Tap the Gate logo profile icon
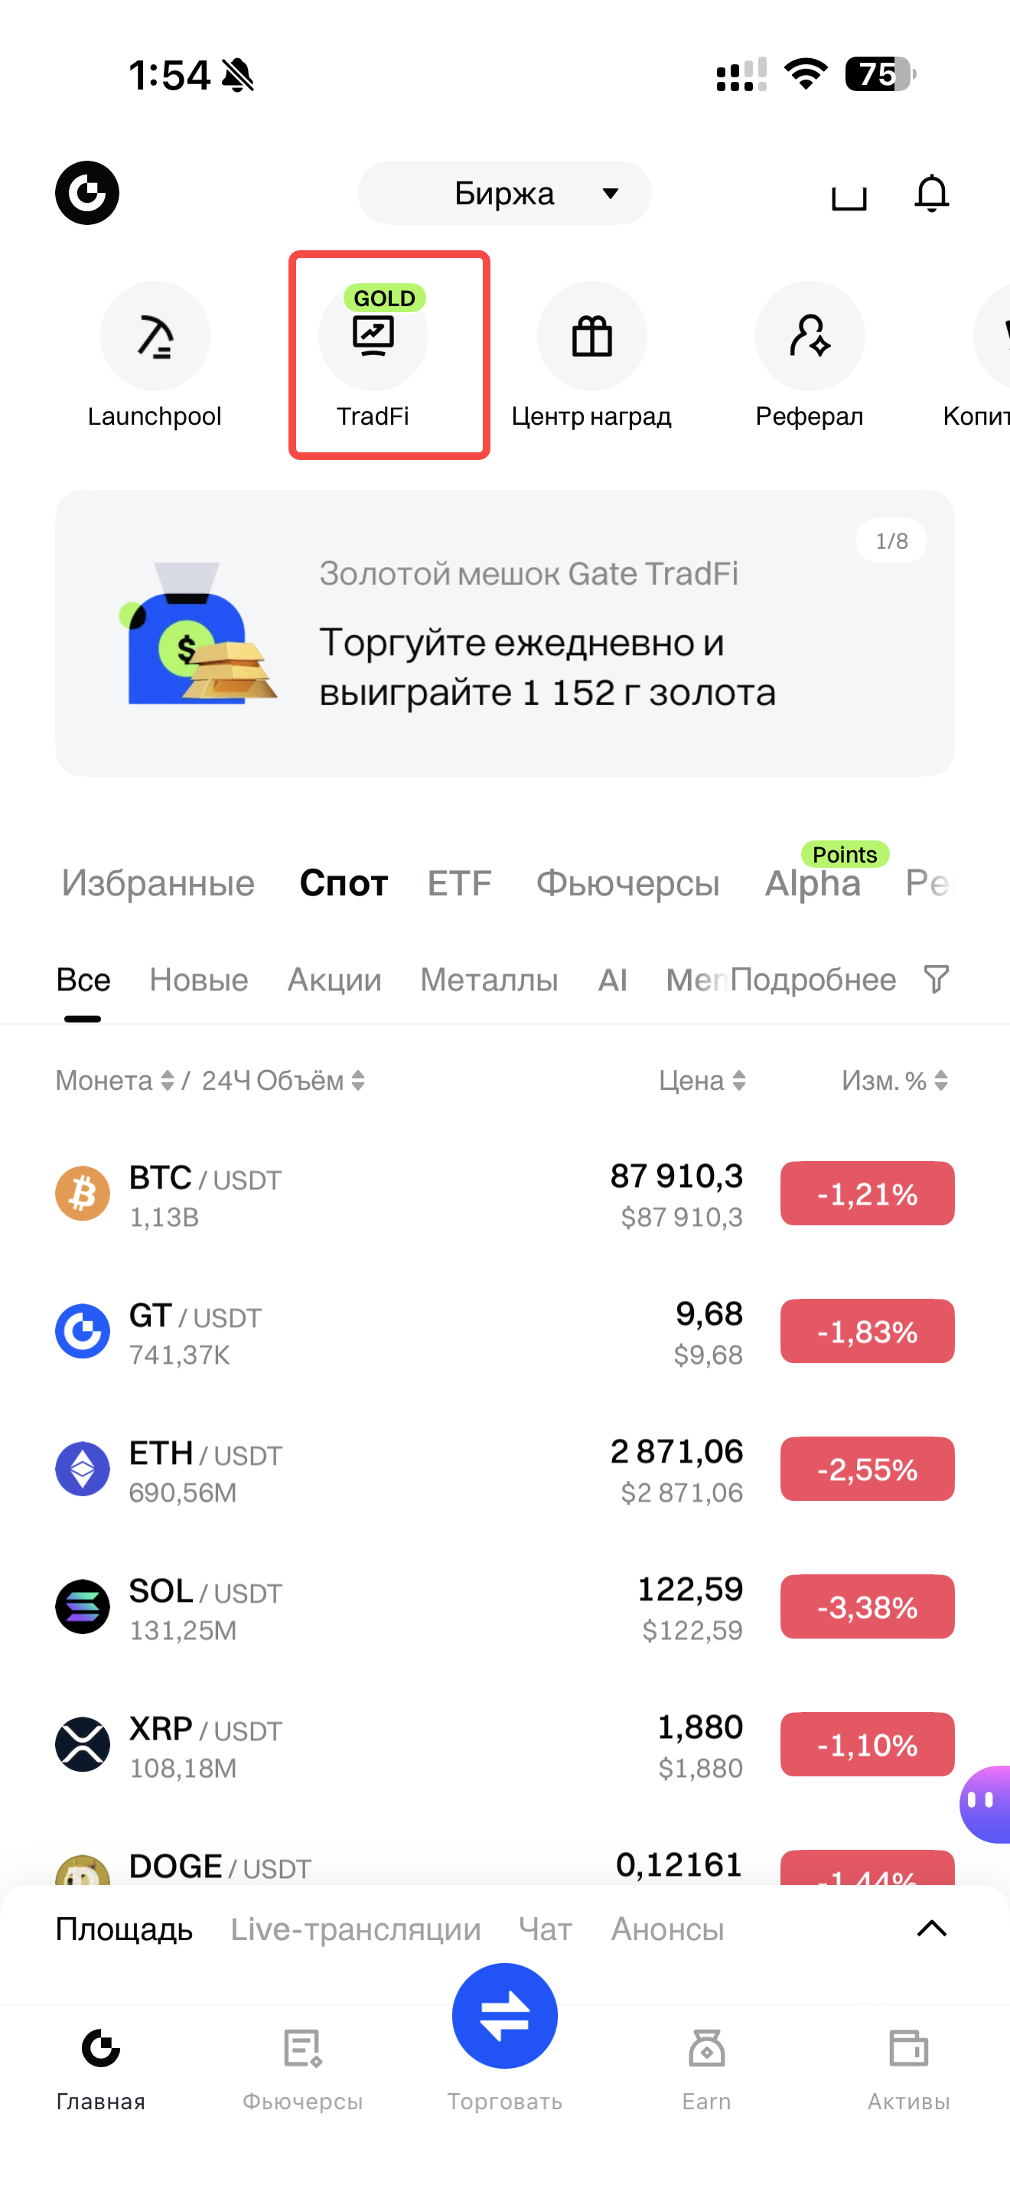Screen dimensions: 1010x2195 click(x=87, y=194)
